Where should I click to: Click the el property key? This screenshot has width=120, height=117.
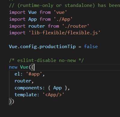coord(17,74)
